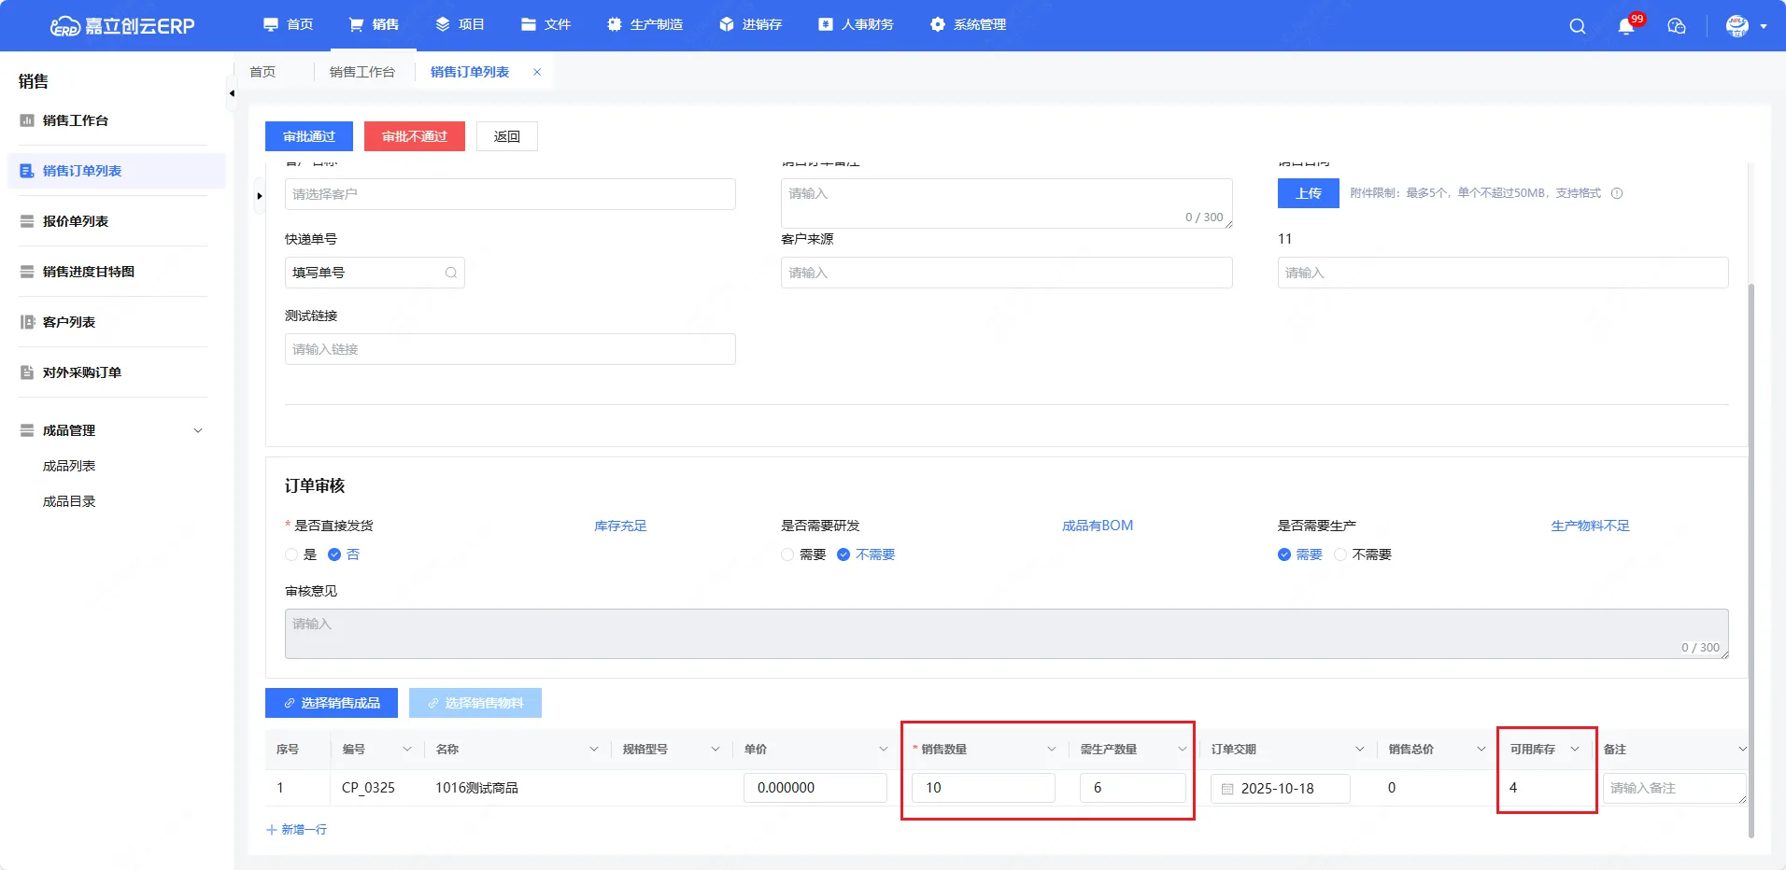The height and width of the screenshot is (870, 1786).
Task: Click the info icon beside attachment limit text
Action: (x=1617, y=193)
